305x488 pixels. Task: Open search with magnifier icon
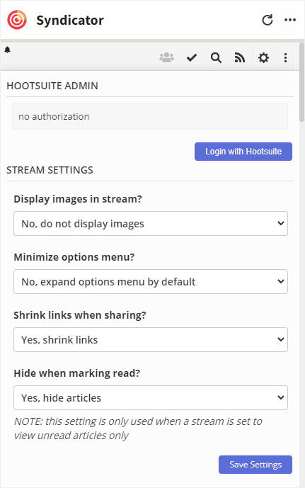click(216, 58)
